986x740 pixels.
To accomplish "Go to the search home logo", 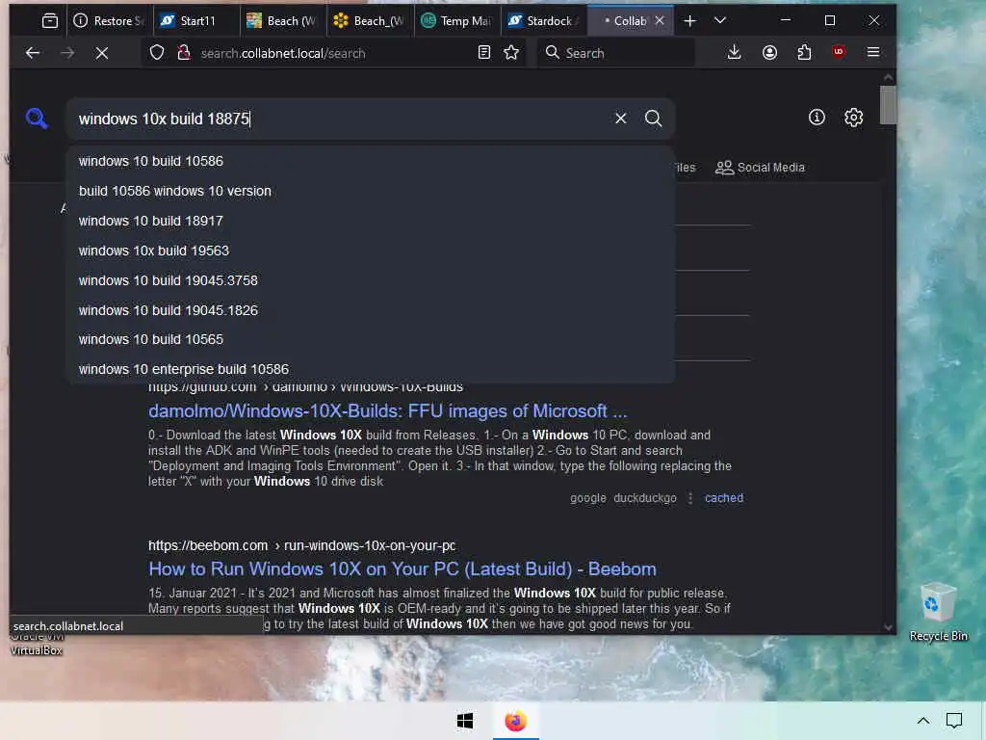I will [x=37, y=118].
